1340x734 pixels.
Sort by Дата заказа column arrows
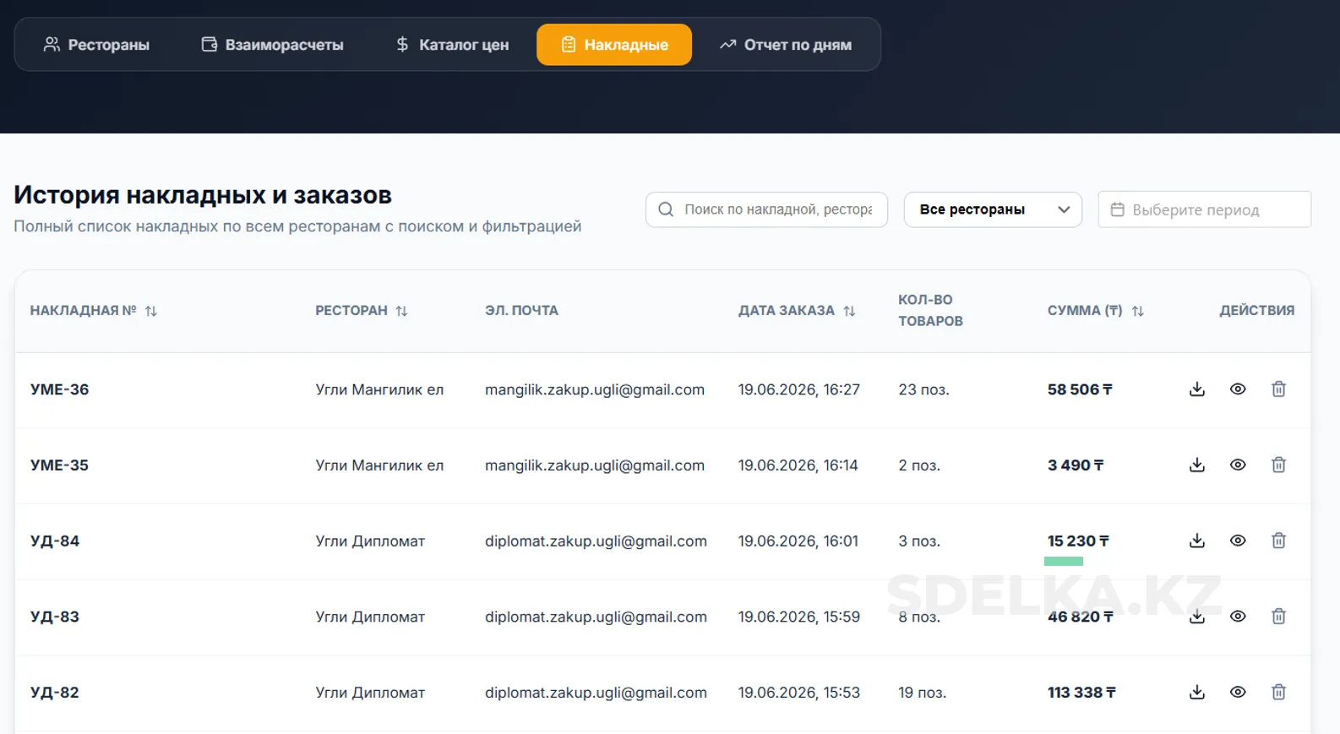click(849, 311)
